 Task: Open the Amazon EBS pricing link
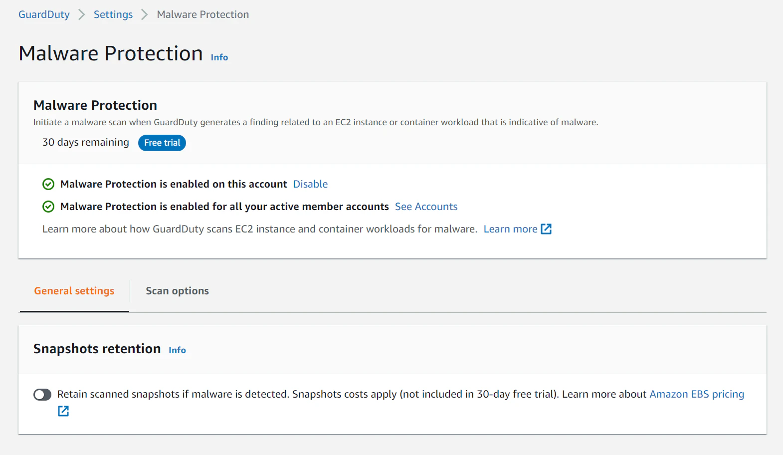coord(697,394)
